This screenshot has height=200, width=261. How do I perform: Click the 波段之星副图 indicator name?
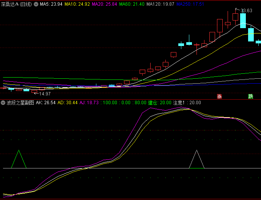click(x=20, y=103)
